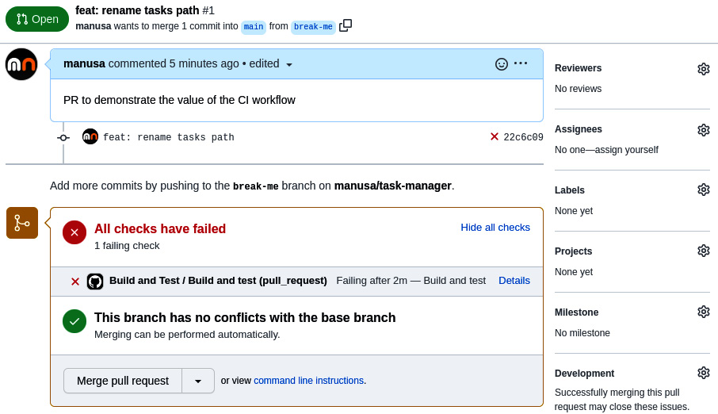Click the red X on Build and Test row

tap(75, 282)
